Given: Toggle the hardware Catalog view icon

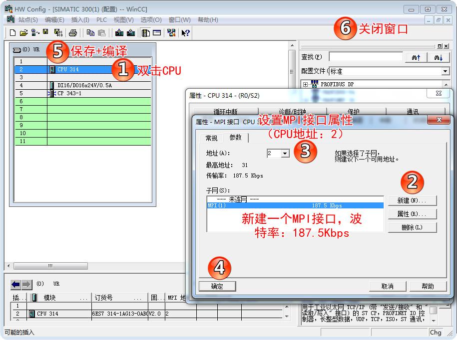Looking at the screenshot, I should click(145, 32).
